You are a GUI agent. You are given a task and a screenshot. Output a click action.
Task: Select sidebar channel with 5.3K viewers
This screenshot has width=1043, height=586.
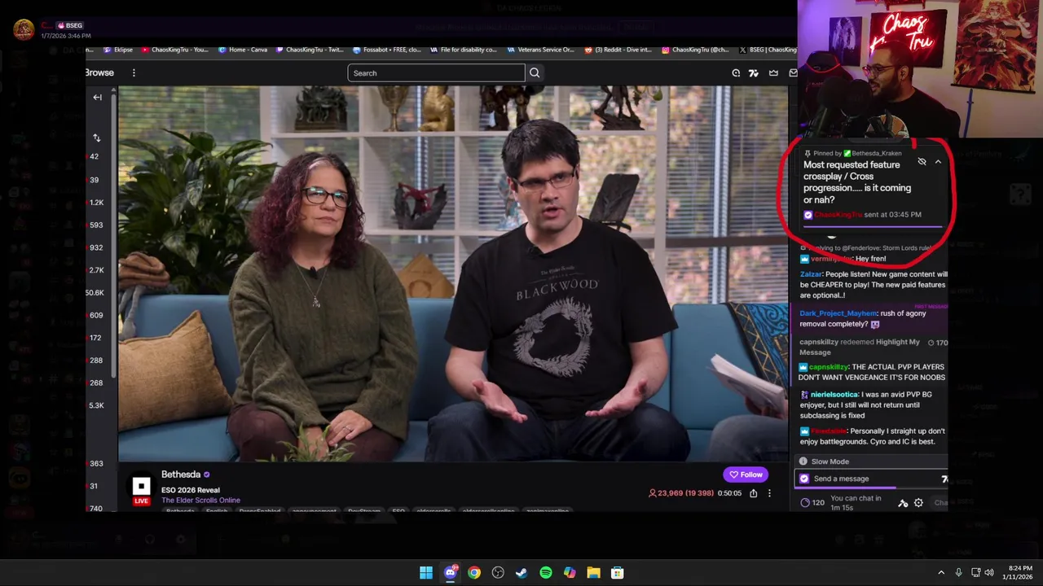coord(96,405)
